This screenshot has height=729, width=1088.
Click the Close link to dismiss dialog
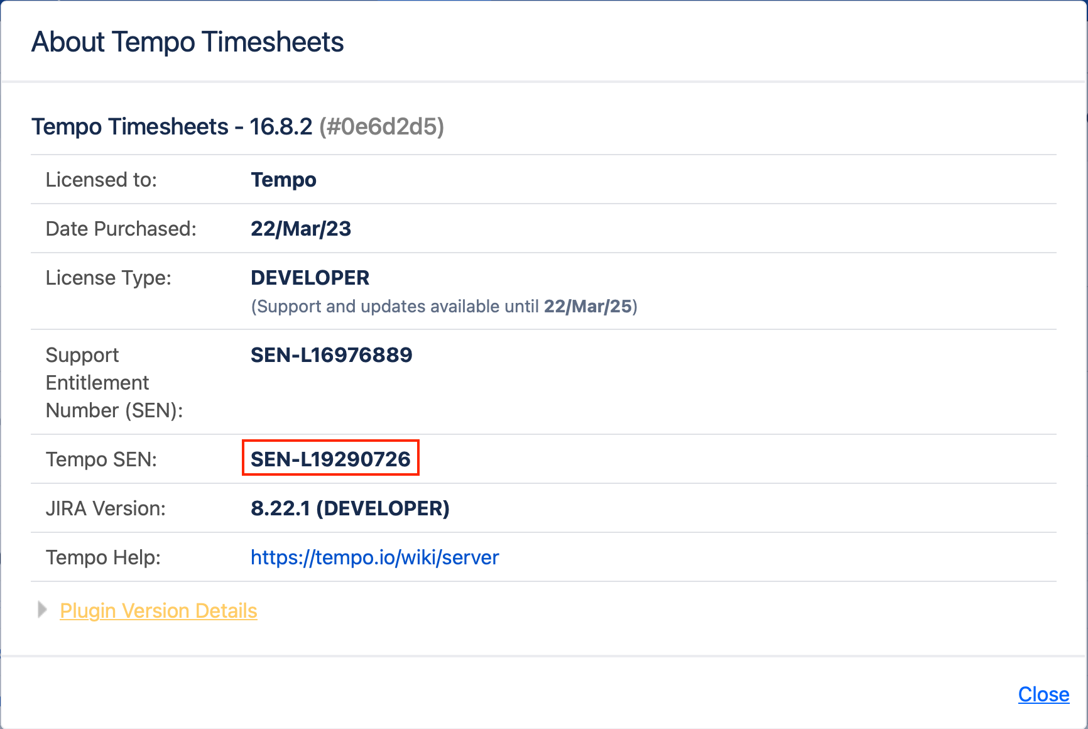tap(1043, 694)
